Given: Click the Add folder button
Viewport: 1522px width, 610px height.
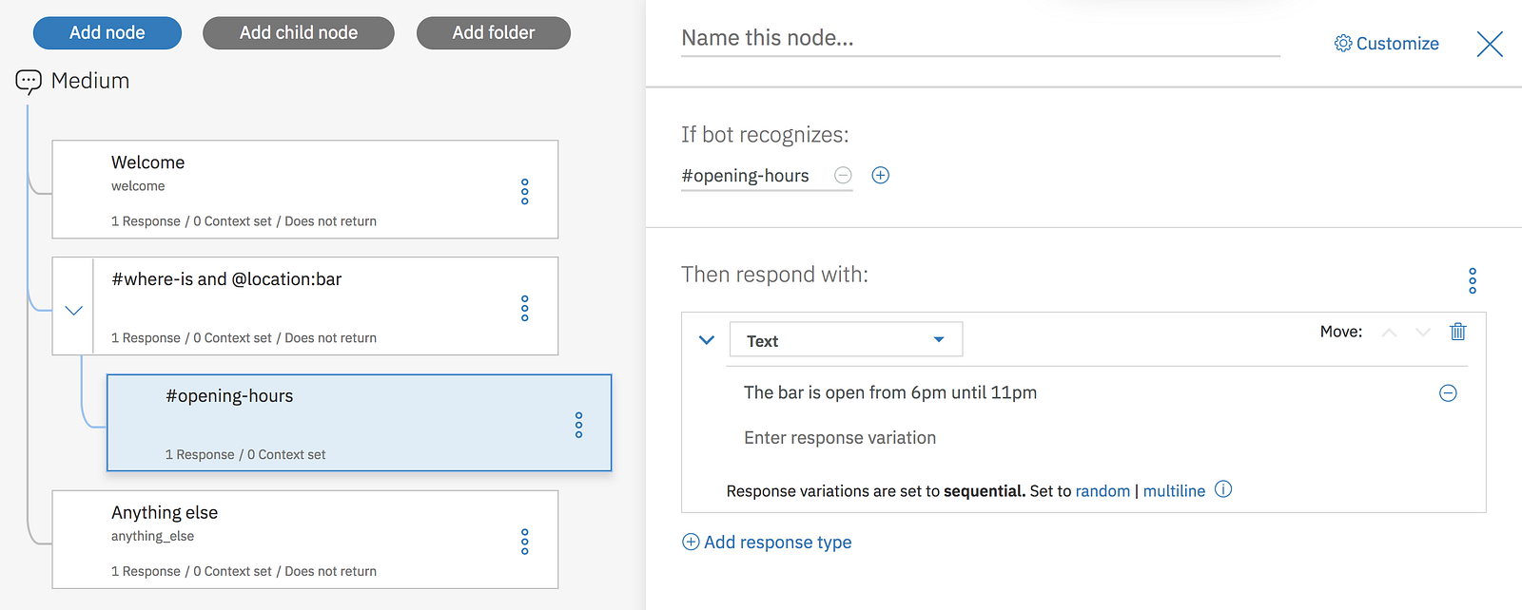Looking at the screenshot, I should (x=494, y=33).
